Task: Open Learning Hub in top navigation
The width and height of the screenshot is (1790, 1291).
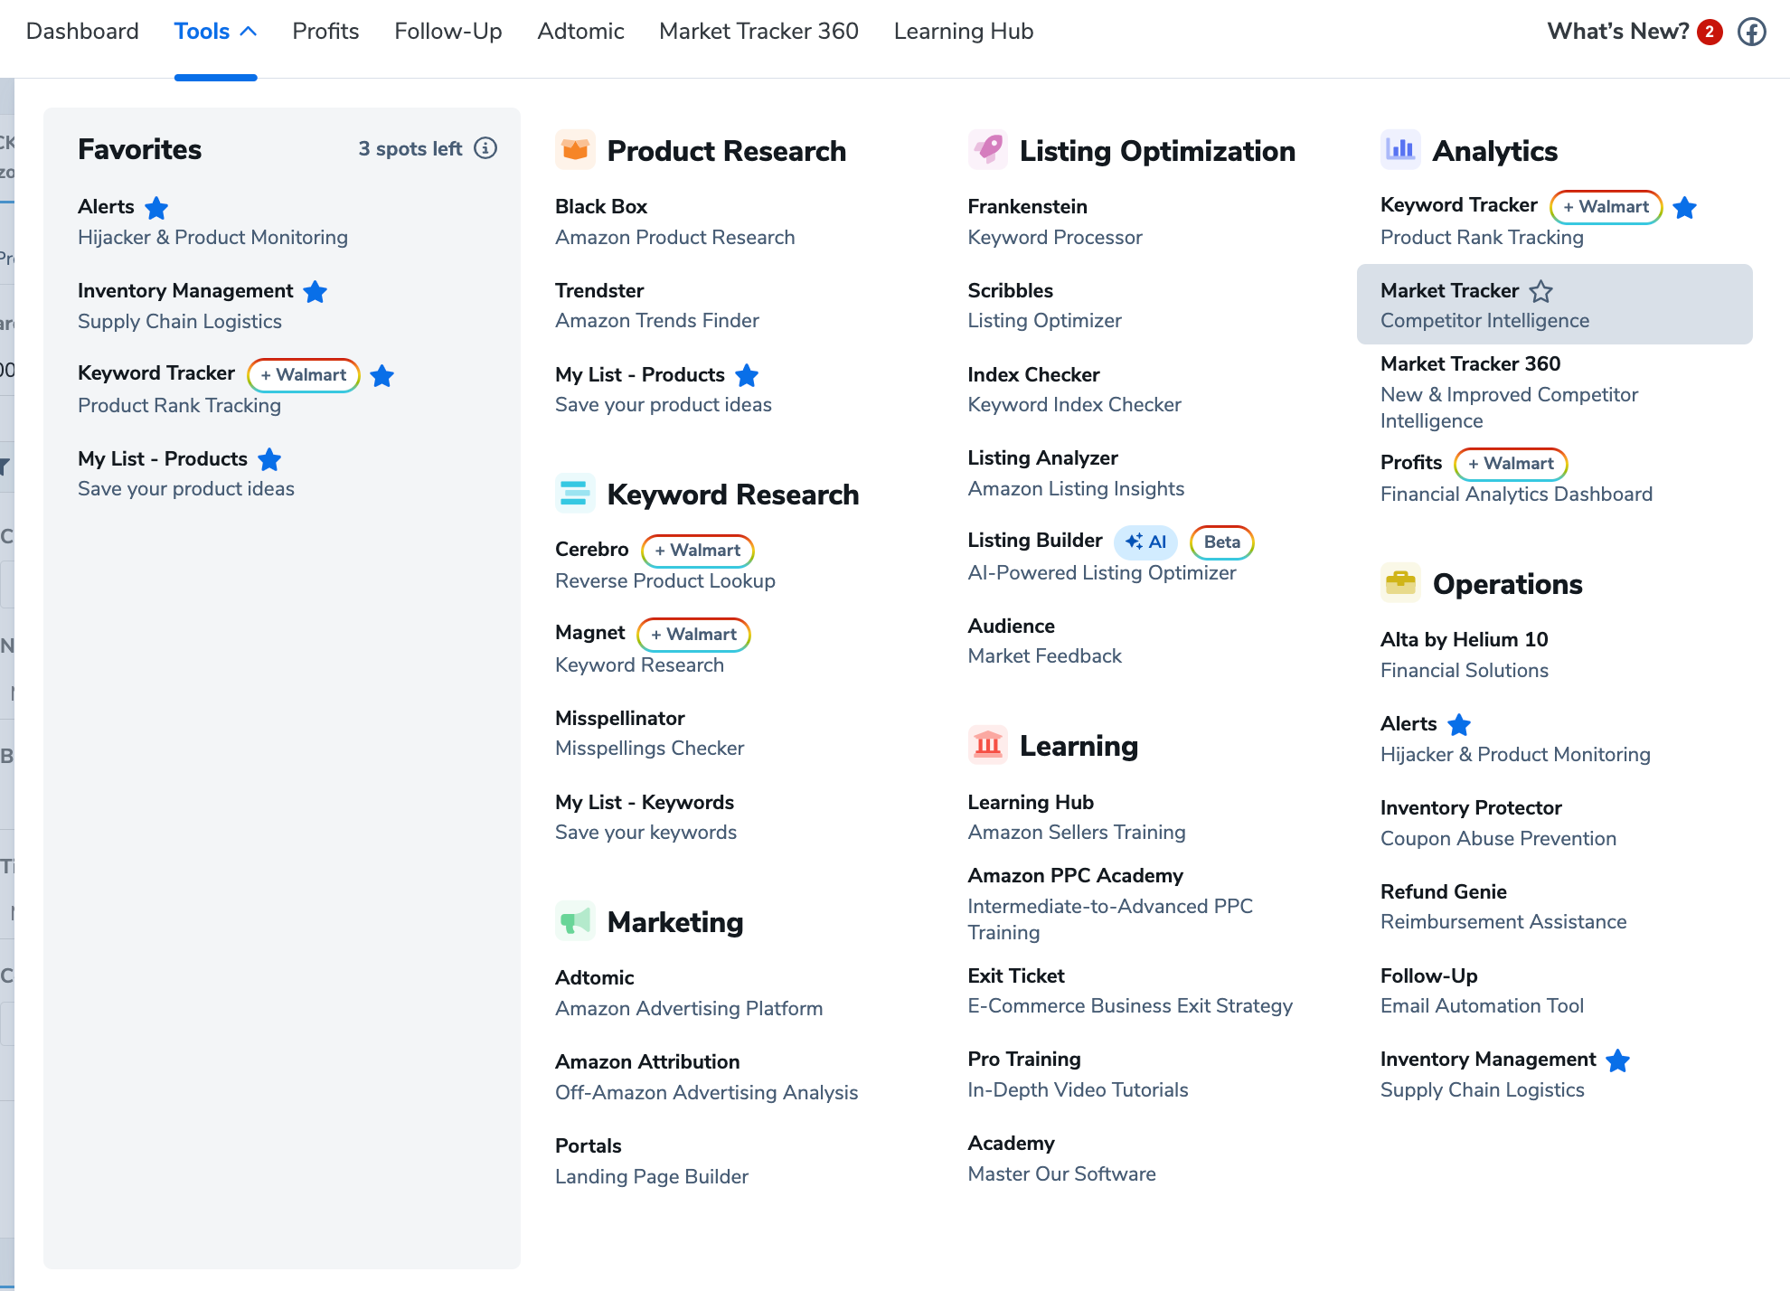Action: coord(964,32)
